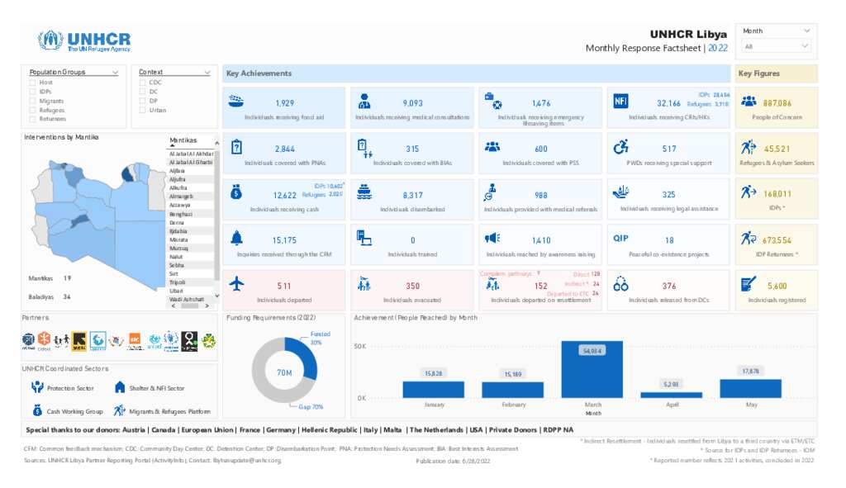846x488 pixels.
Task: Click the 887,086 People of Concern figure
Action: (x=777, y=103)
